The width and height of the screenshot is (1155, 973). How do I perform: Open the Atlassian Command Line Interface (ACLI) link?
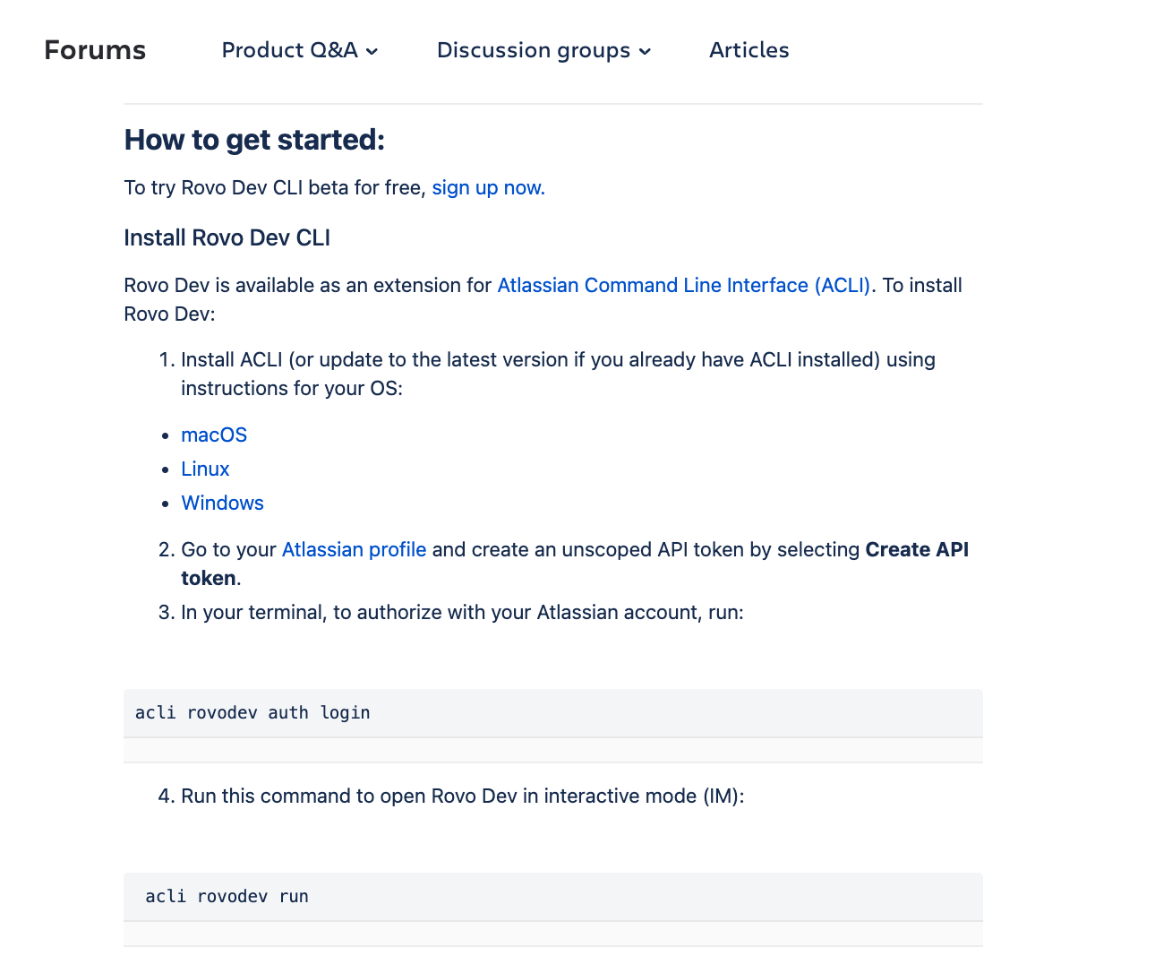pyautogui.click(x=683, y=285)
